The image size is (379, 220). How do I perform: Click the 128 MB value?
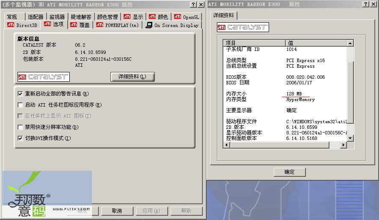(294, 94)
